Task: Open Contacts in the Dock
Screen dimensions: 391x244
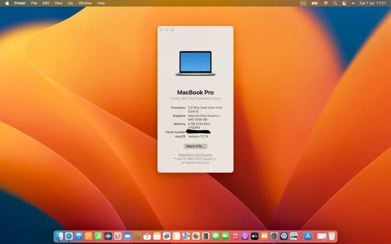Action: click(137, 236)
